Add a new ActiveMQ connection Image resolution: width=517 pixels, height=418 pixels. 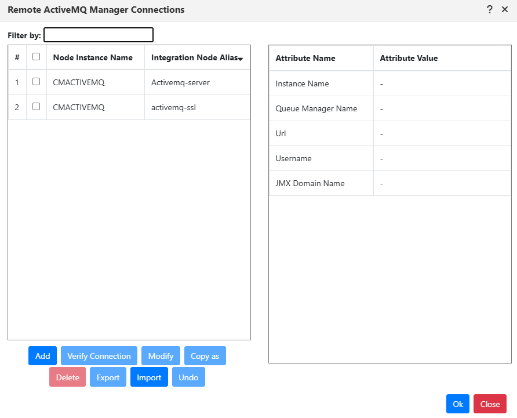pos(42,356)
